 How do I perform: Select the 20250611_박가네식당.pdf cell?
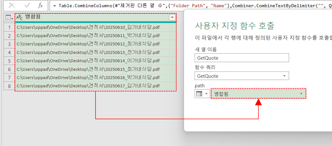[95, 36]
